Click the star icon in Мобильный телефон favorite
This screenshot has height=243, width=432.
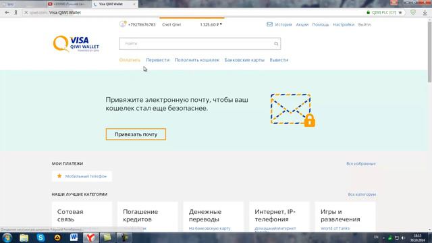(x=59, y=175)
